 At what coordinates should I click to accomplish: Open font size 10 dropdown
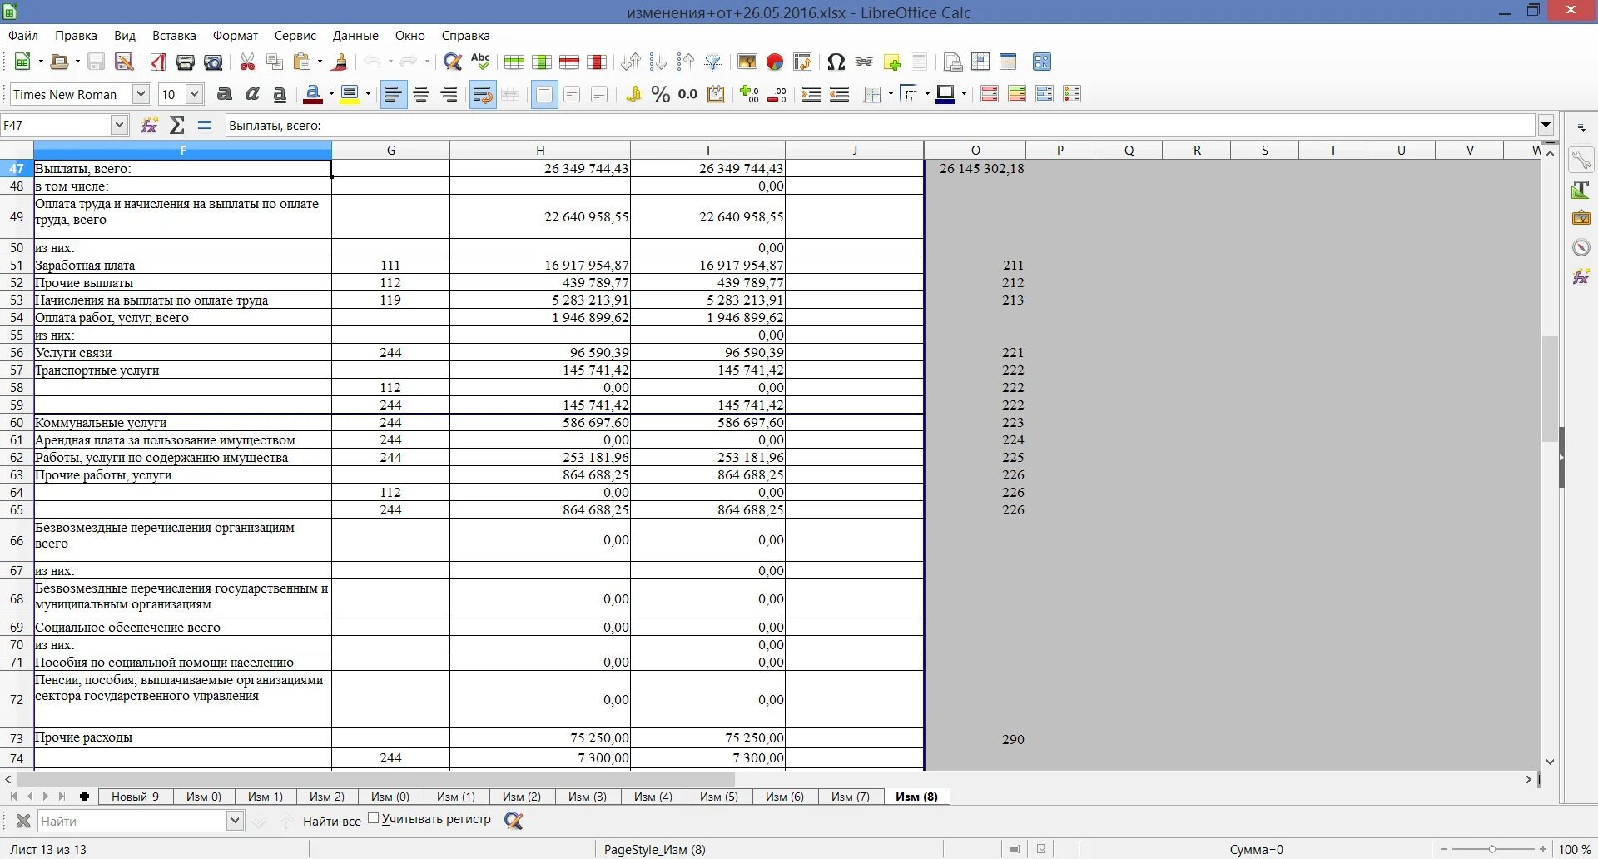(x=195, y=94)
